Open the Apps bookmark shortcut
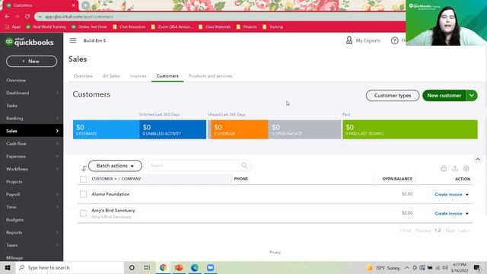This screenshot has width=487, height=274. pyautogui.click(x=13, y=27)
